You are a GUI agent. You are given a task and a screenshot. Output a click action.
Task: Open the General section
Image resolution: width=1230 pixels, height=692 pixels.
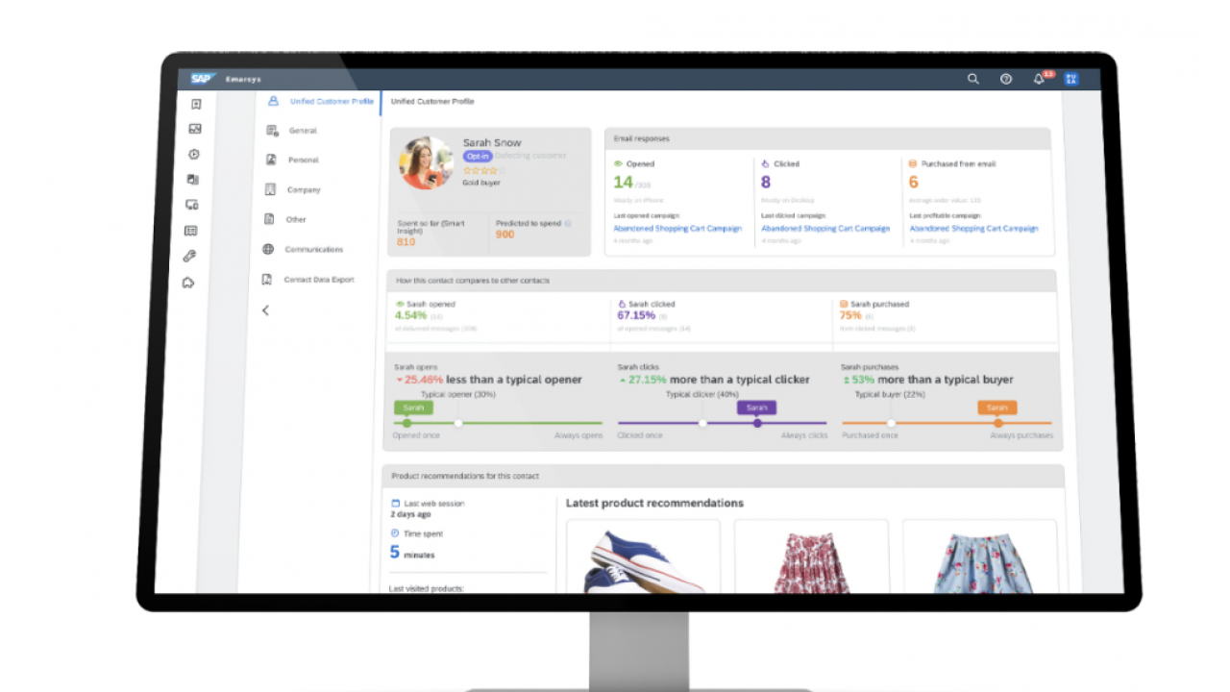302,131
